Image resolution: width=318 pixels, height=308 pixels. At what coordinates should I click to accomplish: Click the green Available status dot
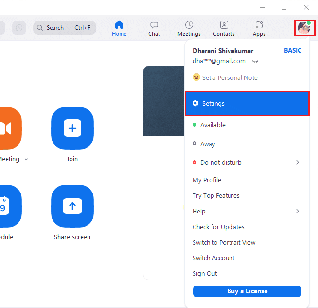194,125
